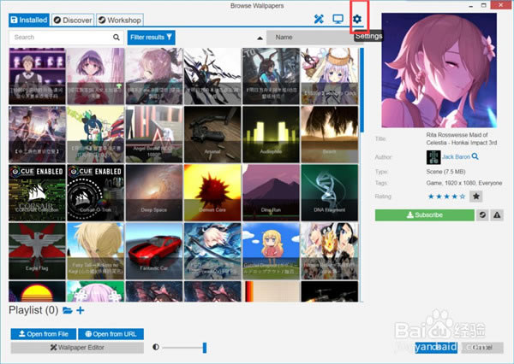The width and height of the screenshot is (514, 364).
Task: Add to favorites with star button
Action: pos(476,197)
